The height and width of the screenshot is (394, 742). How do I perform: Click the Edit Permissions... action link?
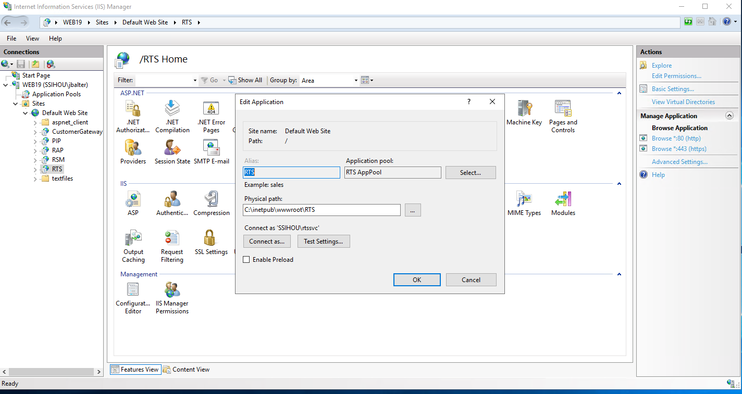click(676, 76)
